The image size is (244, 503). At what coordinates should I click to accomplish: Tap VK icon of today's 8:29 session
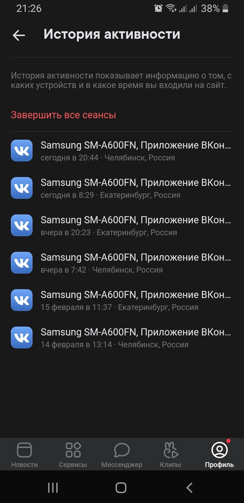point(22,188)
